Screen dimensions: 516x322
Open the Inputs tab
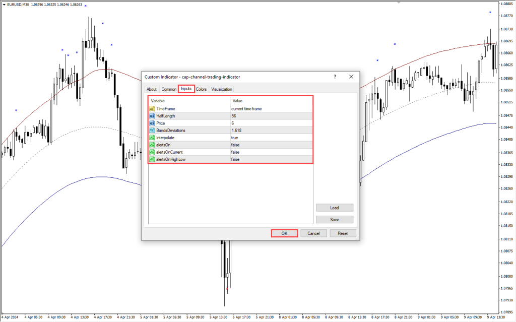click(x=186, y=89)
